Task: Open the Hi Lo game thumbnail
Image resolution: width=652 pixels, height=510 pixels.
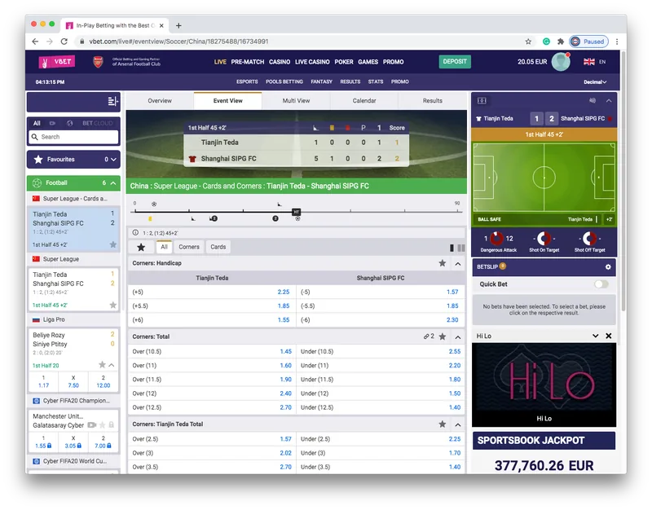Action: coord(544,385)
